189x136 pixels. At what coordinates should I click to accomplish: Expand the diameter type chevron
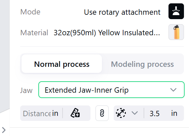click(135, 113)
